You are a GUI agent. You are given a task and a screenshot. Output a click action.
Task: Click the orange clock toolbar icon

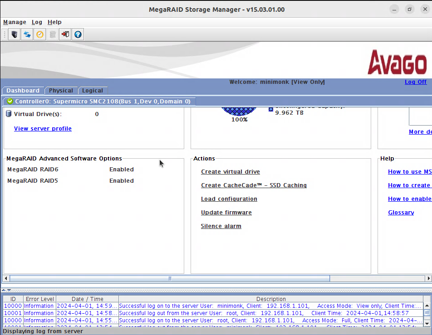click(x=40, y=34)
